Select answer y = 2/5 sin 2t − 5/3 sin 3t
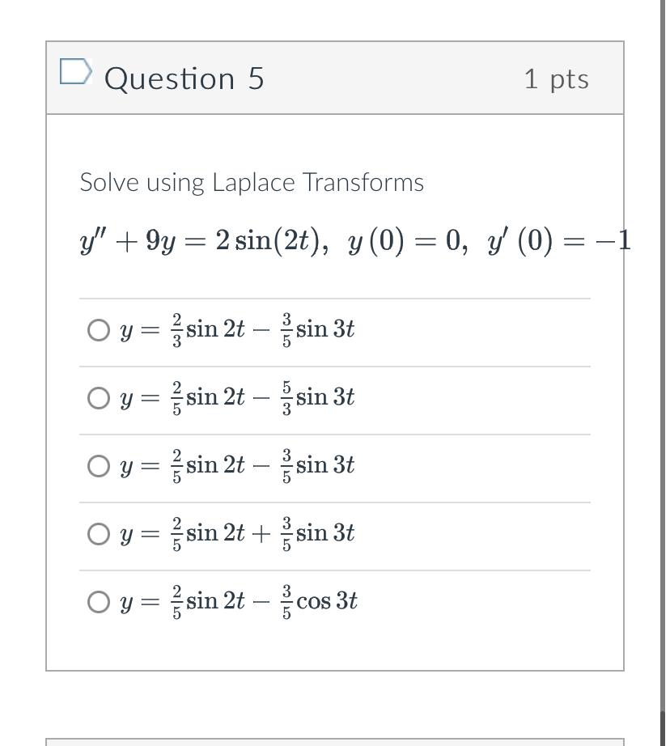The width and height of the screenshot is (670, 746). pos(100,397)
